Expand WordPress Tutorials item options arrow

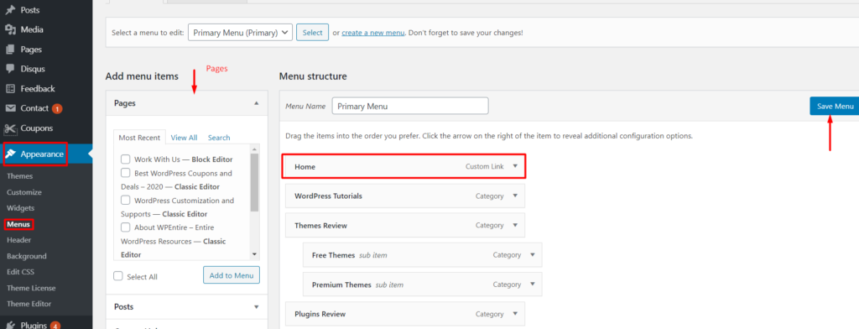[x=515, y=196]
